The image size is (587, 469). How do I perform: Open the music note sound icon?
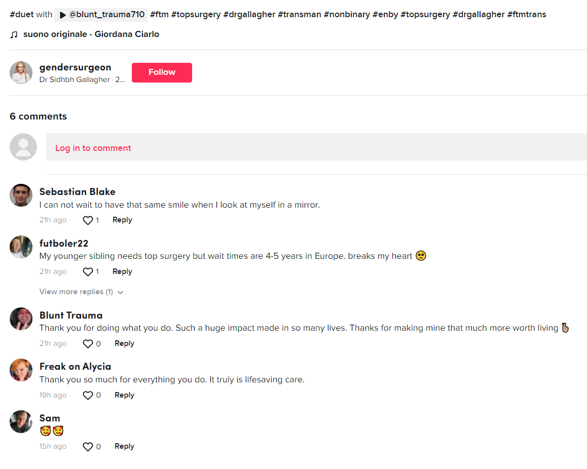click(x=14, y=34)
